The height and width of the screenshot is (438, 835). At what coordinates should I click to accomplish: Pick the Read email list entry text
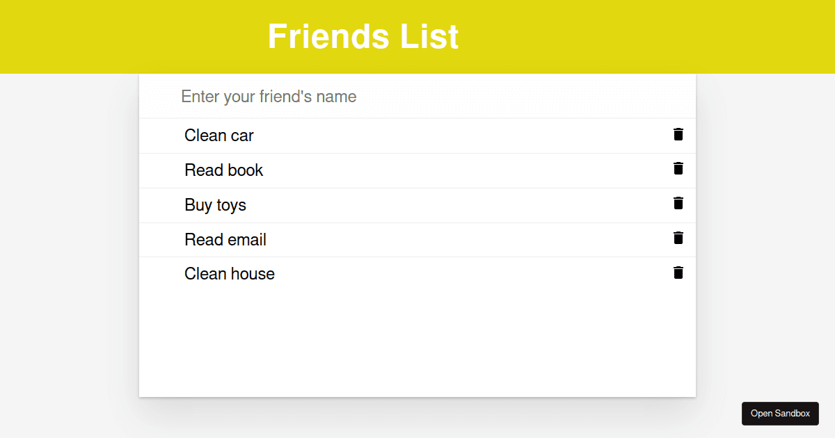[x=225, y=240]
